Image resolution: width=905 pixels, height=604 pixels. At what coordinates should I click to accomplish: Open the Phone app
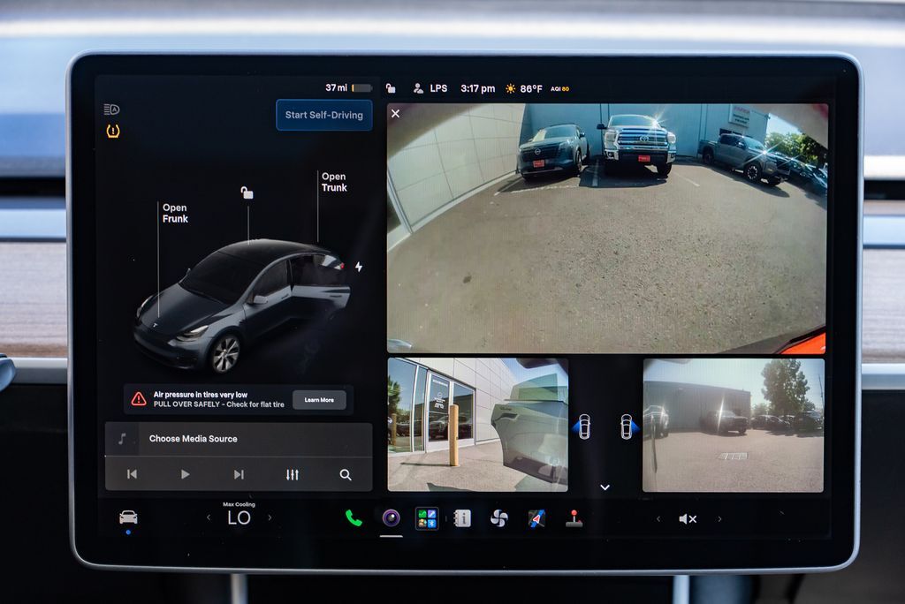tap(354, 518)
